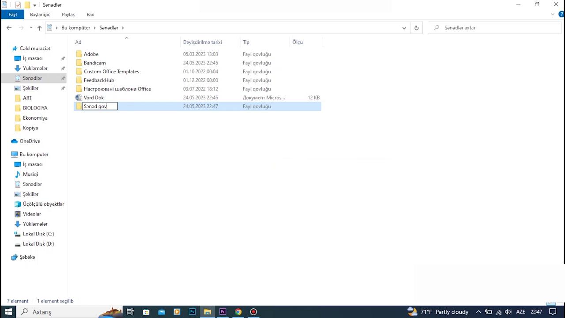Select Şəbəkə network in navigation pane
Viewport: 565px width, 318px height.
27,257
